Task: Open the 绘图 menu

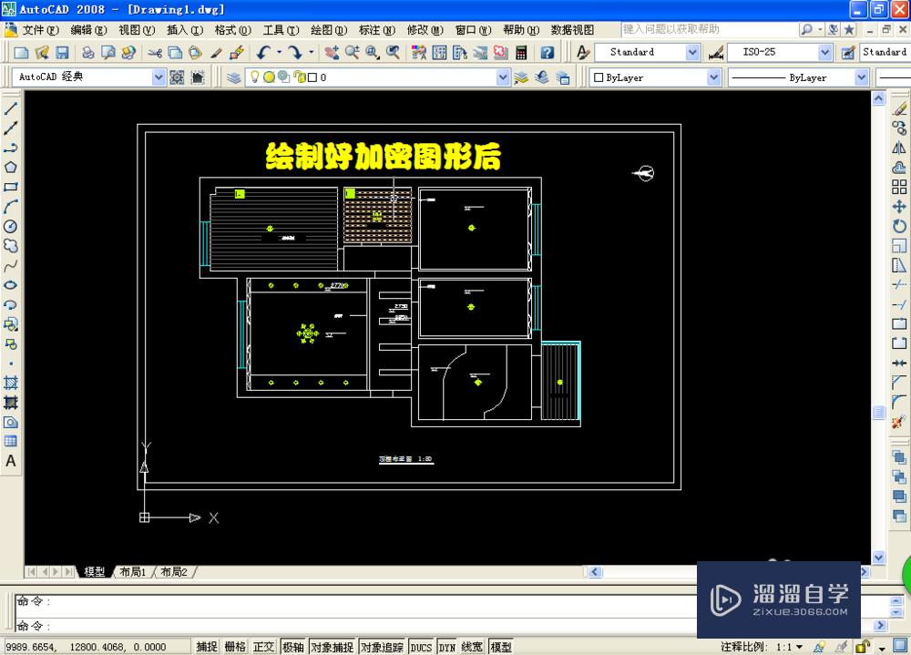Action: [x=325, y=30]
